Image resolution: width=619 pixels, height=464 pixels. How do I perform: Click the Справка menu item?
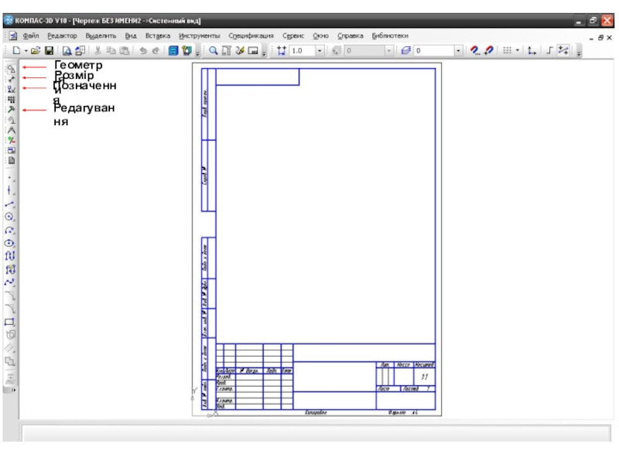click(351, 36)
